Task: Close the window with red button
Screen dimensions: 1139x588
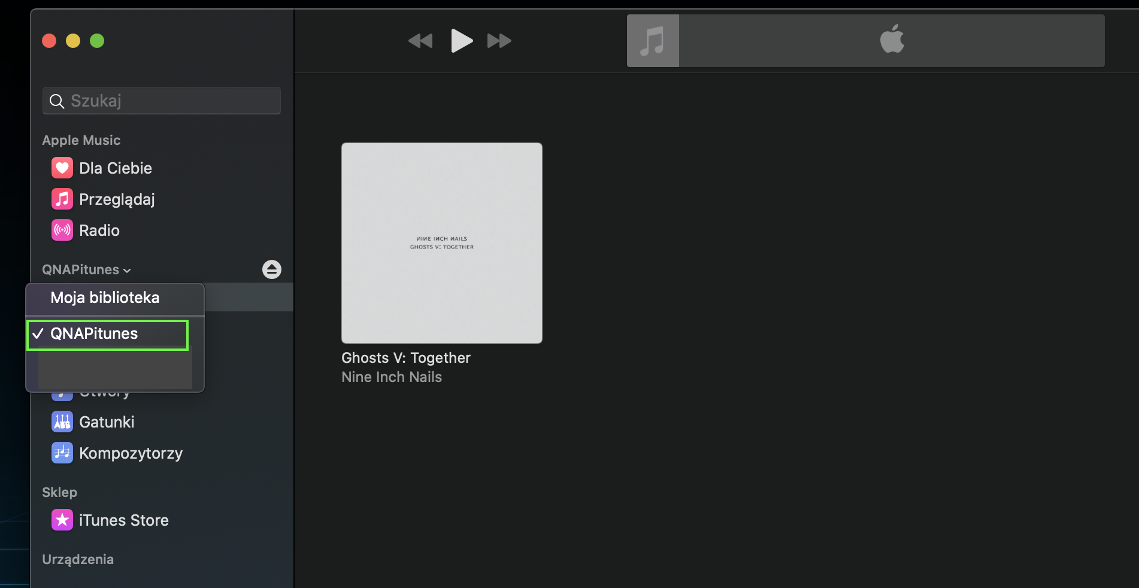Action: click(49, 41)
